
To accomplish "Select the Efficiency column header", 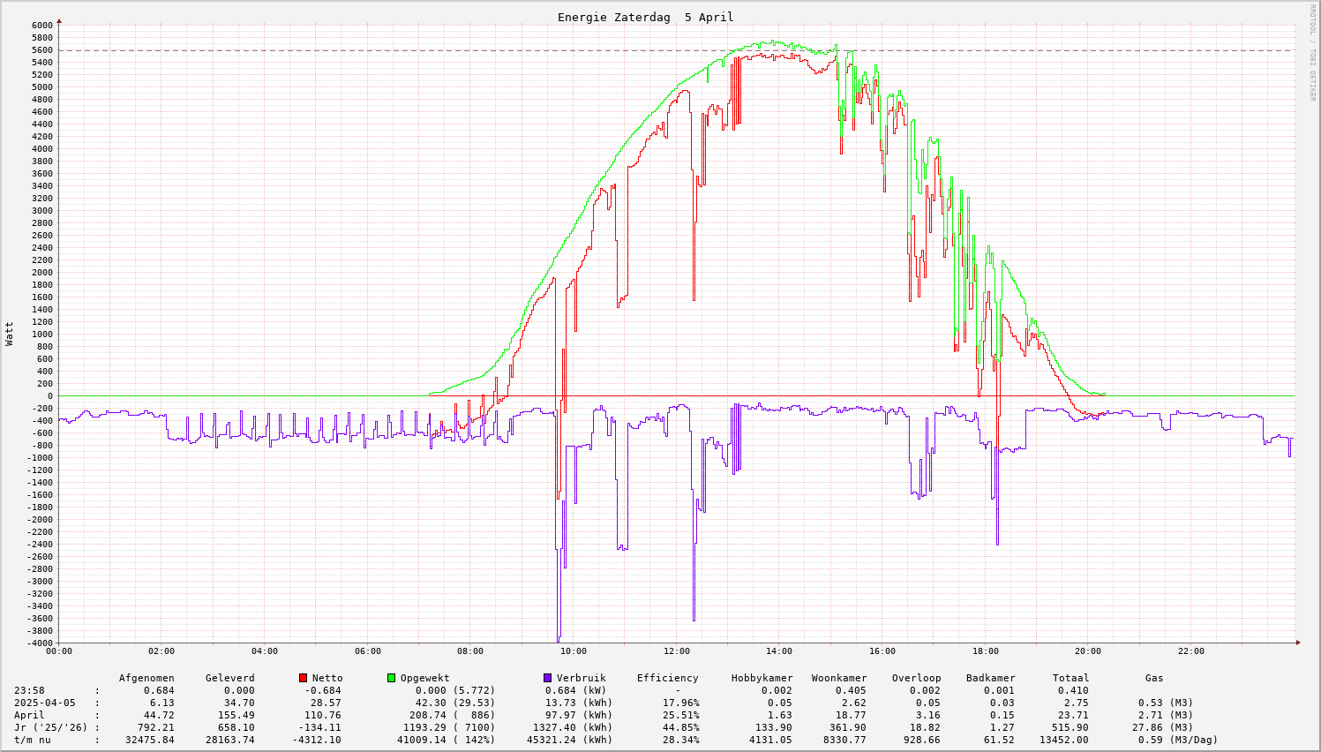I will tap(667, 678).
